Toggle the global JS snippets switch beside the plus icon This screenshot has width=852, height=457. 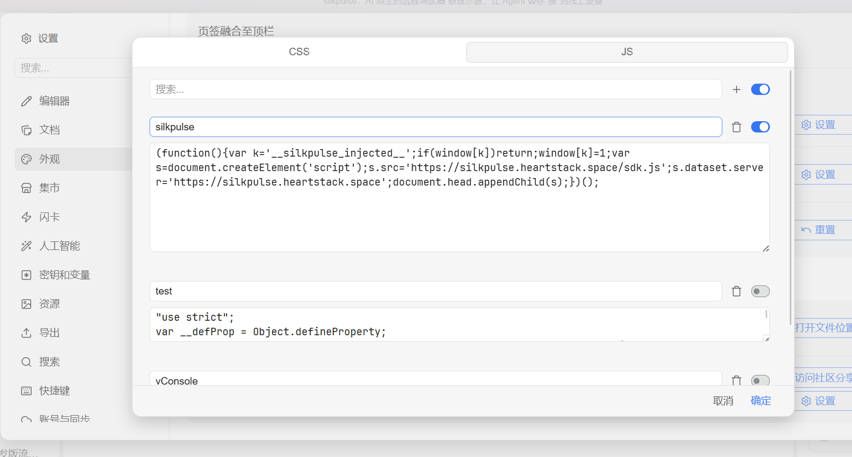[760, 90]
